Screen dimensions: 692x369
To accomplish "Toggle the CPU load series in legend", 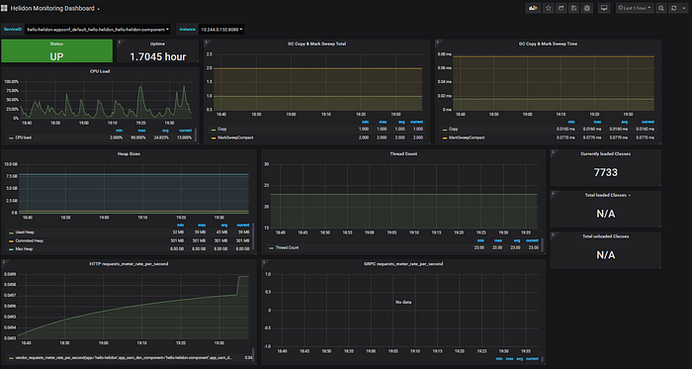I will coord(24,138).
